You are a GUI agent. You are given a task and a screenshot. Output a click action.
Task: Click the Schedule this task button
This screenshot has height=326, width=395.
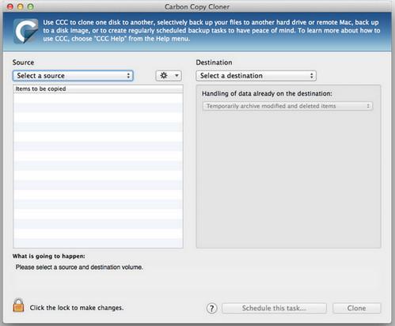point(274,308)
